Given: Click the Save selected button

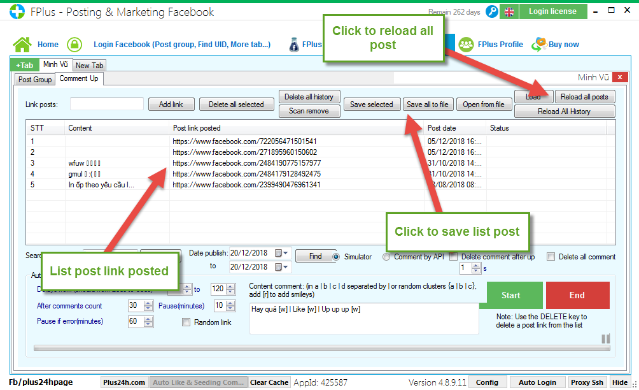Looking at the screenshot, I should point(371,105).
